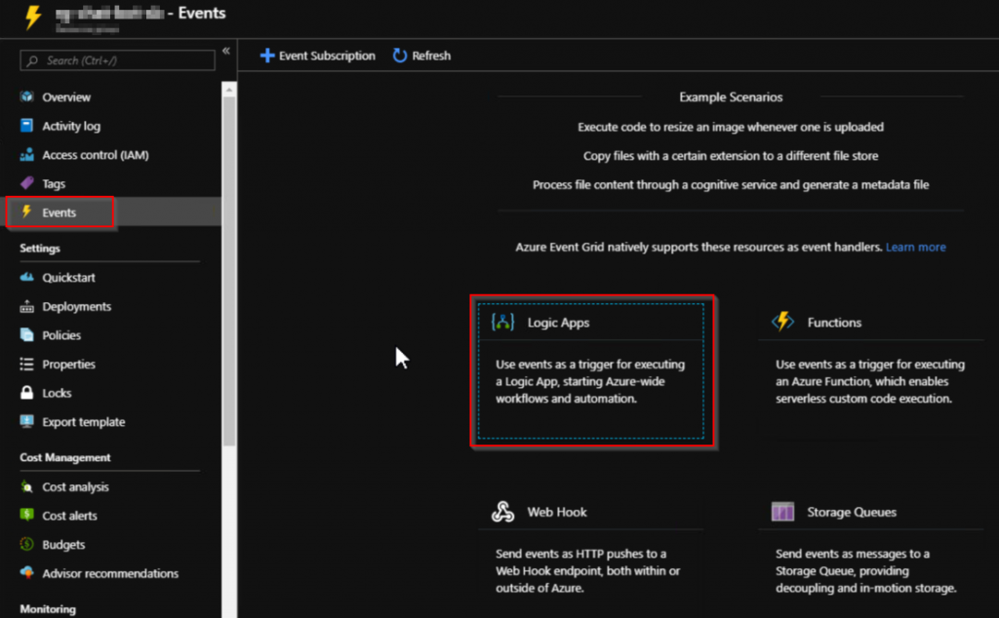Click the Properties list icon
This screenshot has width=999, height=618.
pos(26,364)
